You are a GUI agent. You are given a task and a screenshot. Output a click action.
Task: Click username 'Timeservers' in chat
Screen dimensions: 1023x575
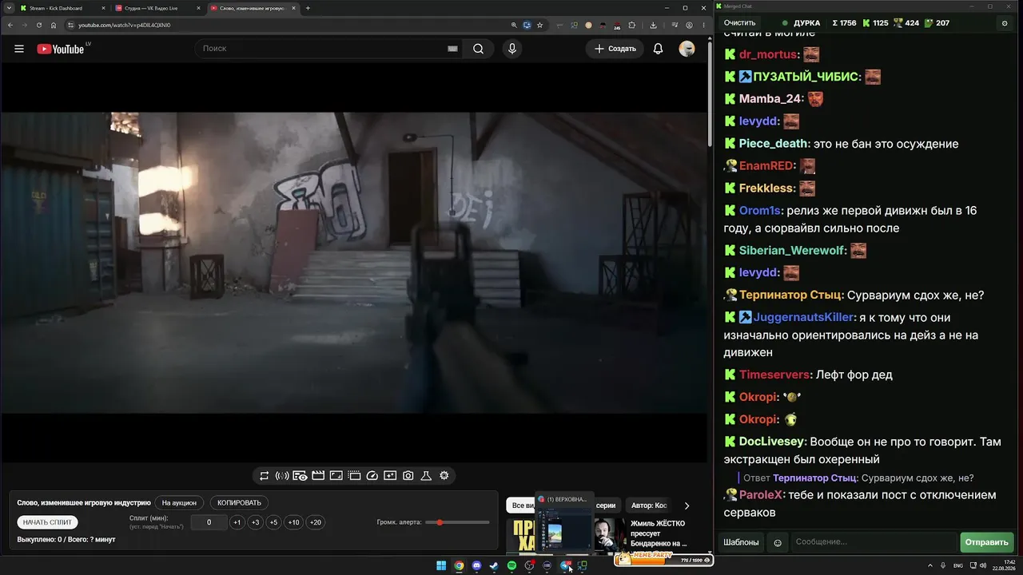point(774,375)
